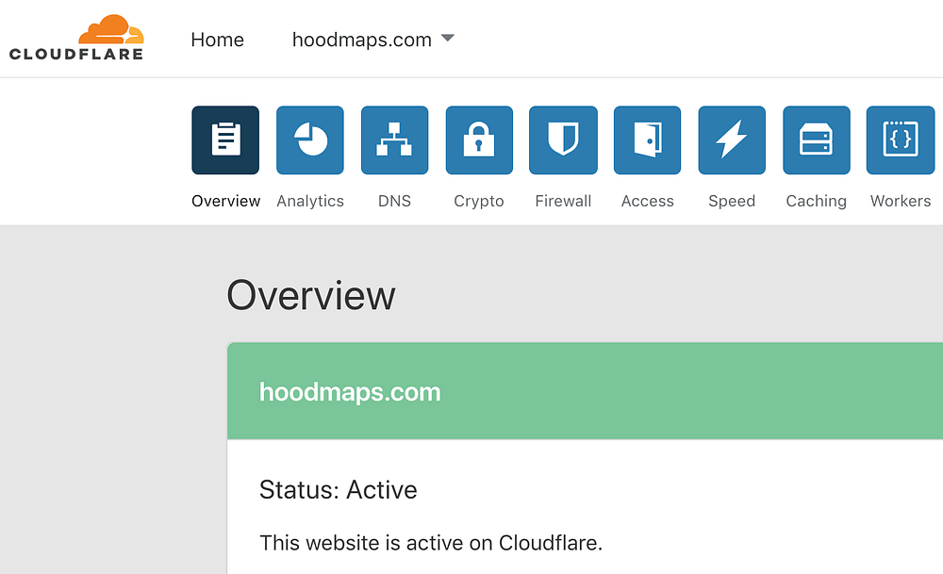Open the Speed lightning bolt icon
Viewport: 943px width, 574px height.
(732, 140)
